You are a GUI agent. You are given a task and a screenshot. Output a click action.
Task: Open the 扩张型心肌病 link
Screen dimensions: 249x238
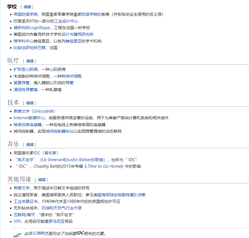click(25, 69)
